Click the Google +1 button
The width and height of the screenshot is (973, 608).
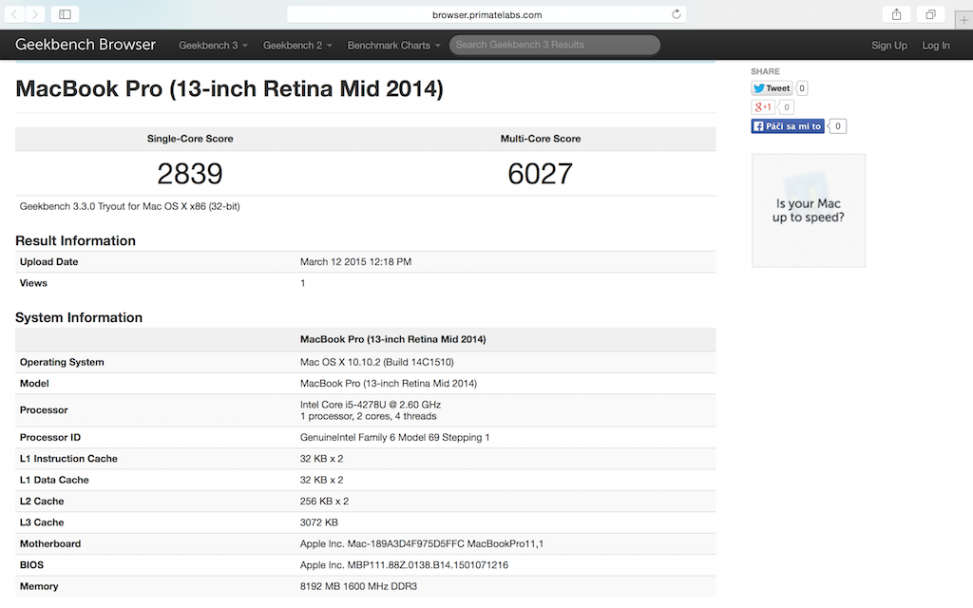click(x=763, y=107)
